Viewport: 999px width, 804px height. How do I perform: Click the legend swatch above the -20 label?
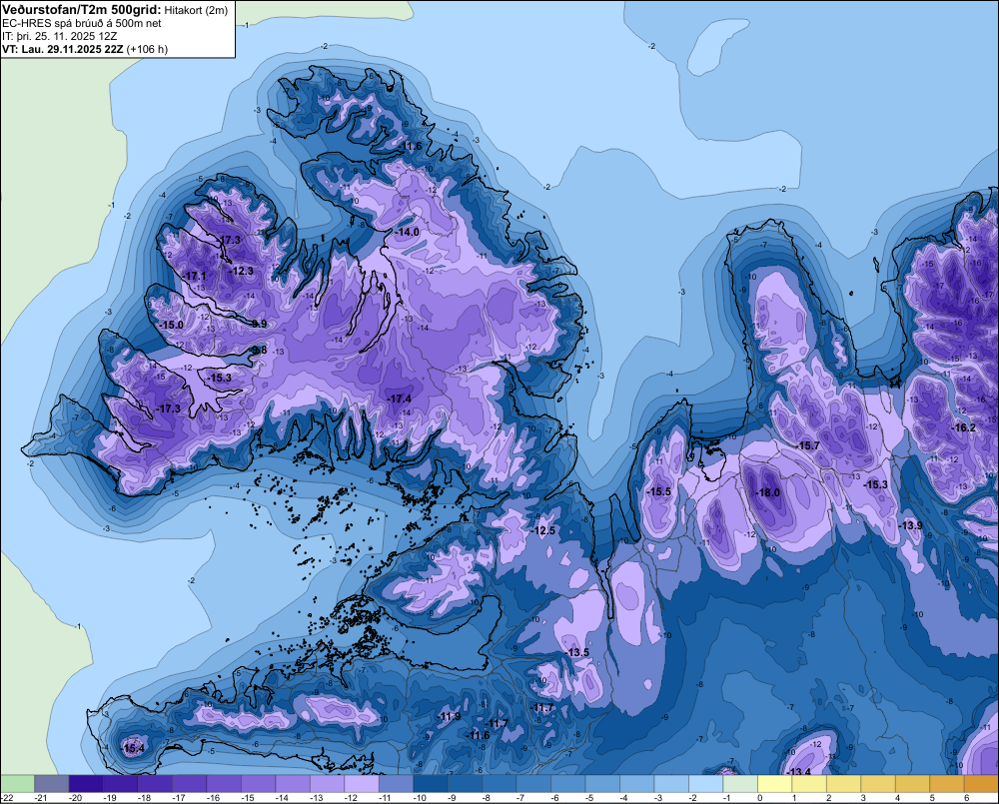(x=85, y=783)
